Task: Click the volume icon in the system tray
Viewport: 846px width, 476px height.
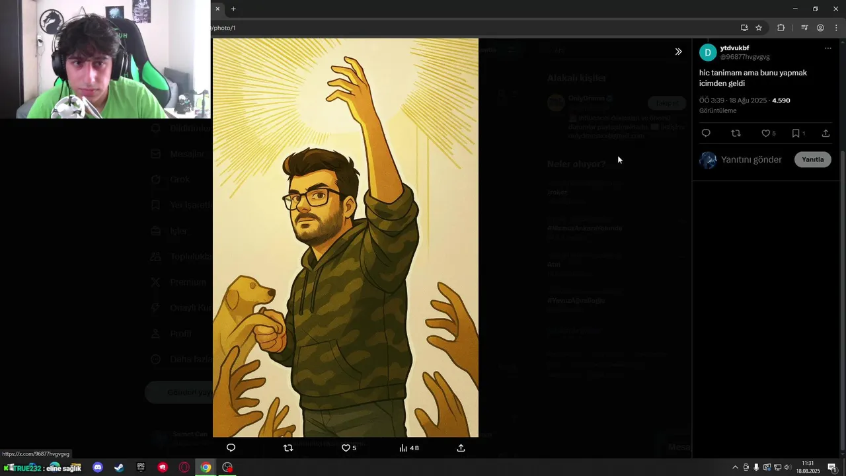Action: tap(788, 467)
